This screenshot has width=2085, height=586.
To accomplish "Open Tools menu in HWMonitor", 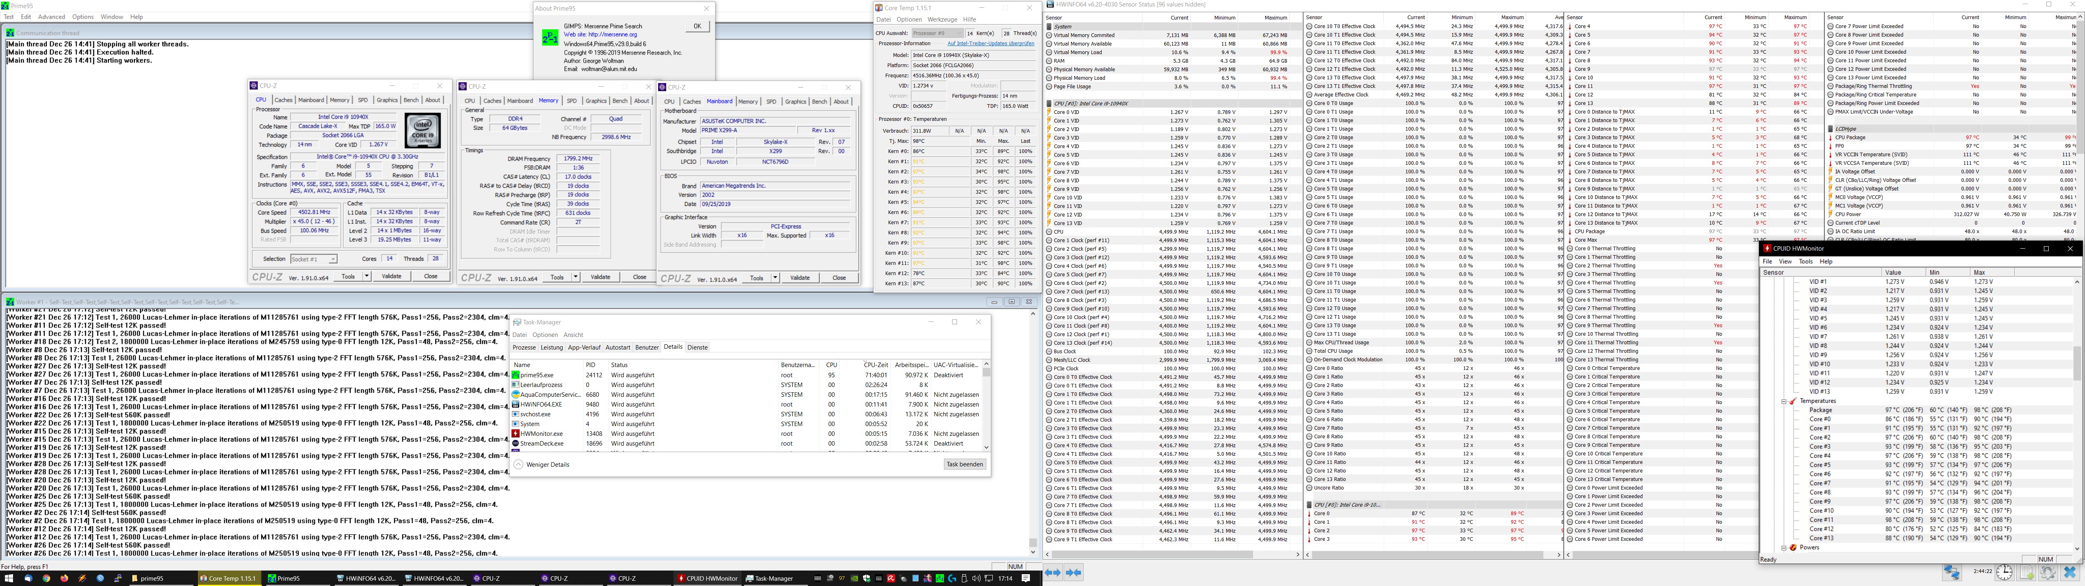I will click(1806, 261).
